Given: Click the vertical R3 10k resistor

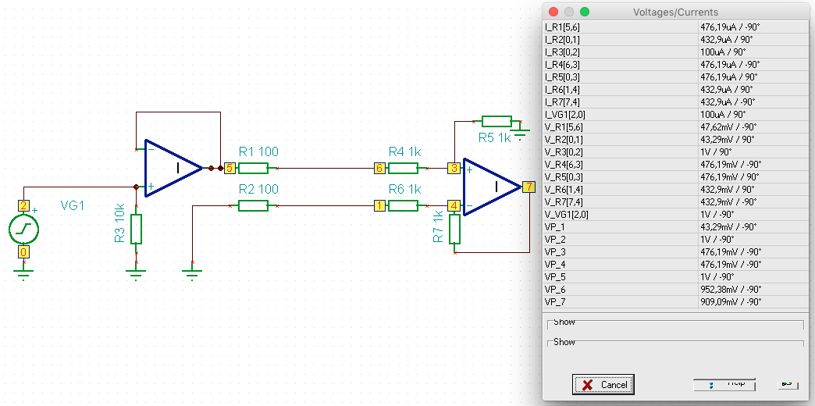Looking at the screenshot, I should point(137,229).
